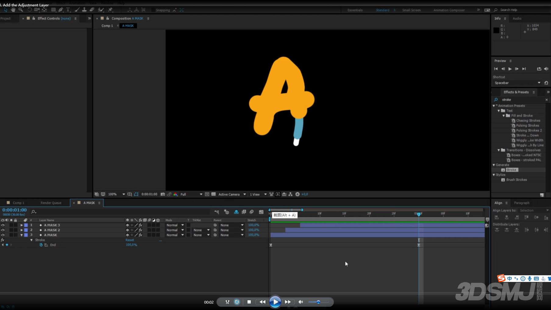Open TrkMat dropdown for A MASK 2
551x310 pixels.
[201, 230]
